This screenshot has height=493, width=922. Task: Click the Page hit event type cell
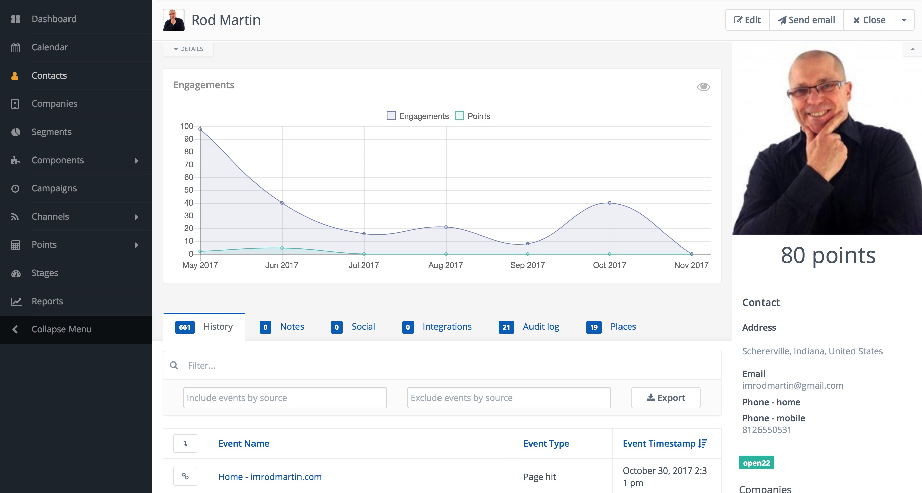[540, 477]
